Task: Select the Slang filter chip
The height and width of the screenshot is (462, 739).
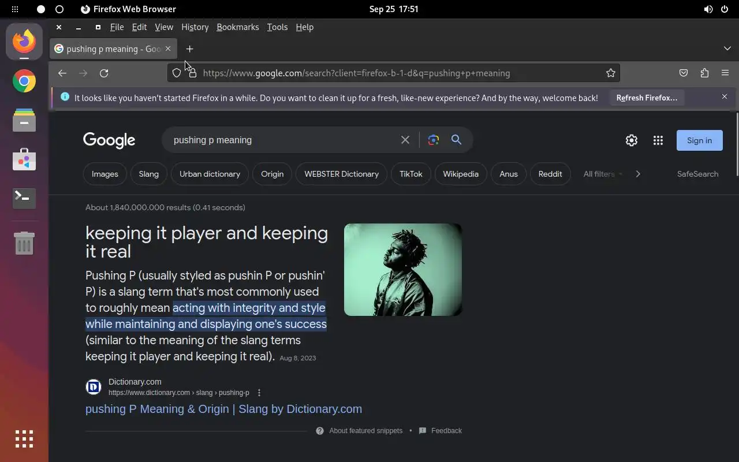Action: pyautogui.click(x=148, y=174)
